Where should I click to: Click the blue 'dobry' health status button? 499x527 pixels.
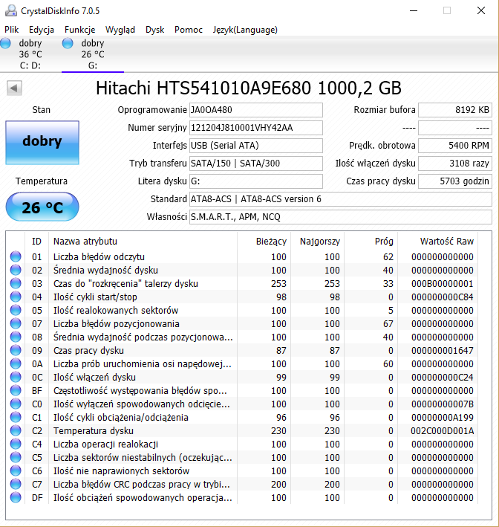[x=42, y=143]
